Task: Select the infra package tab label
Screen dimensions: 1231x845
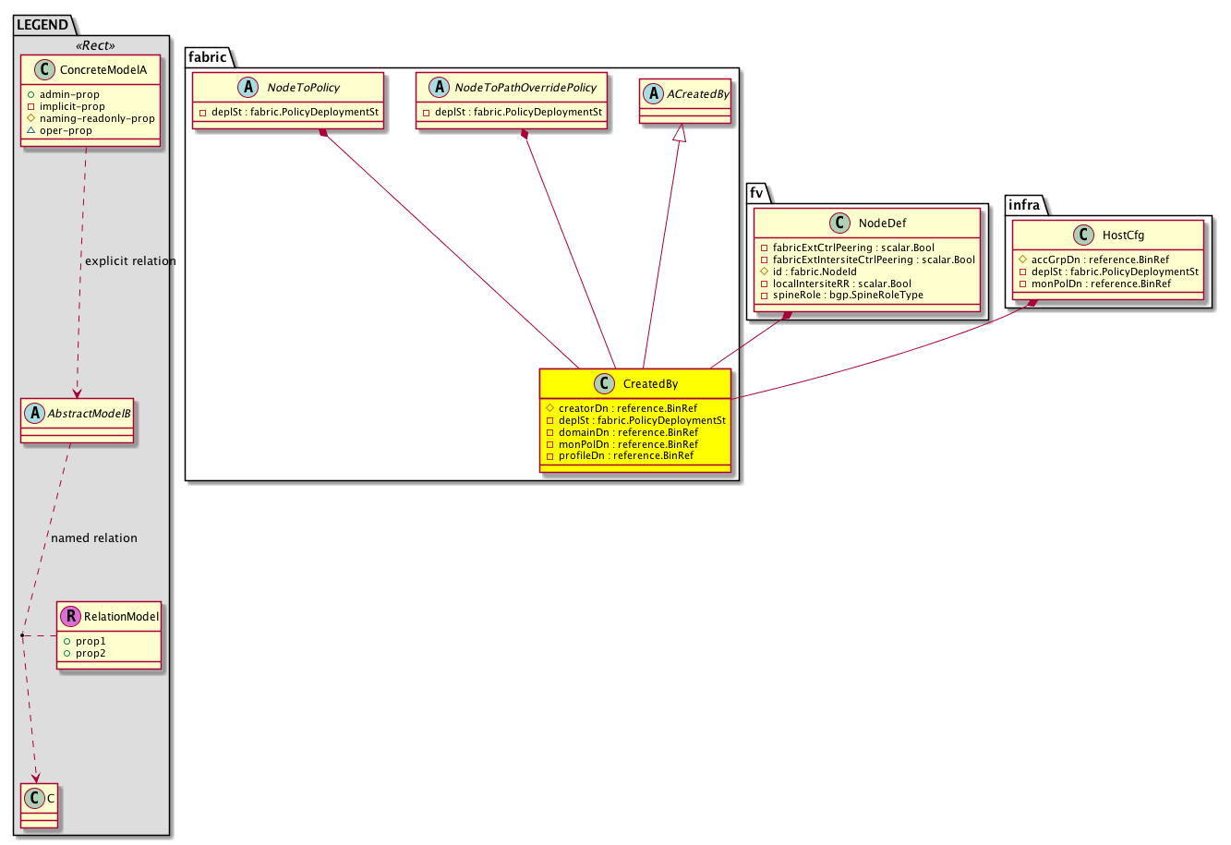Action: click(1025, 205)
